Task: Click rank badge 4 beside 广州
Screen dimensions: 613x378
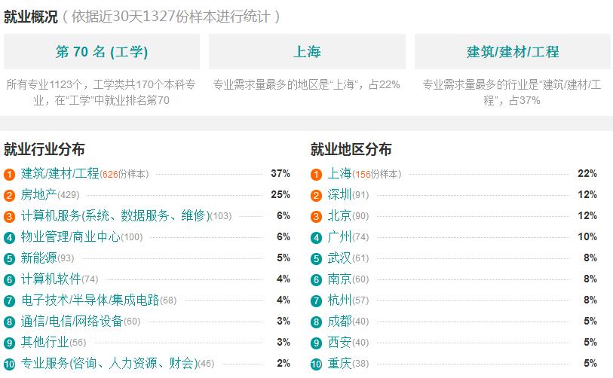Action: tap(316, 238)
